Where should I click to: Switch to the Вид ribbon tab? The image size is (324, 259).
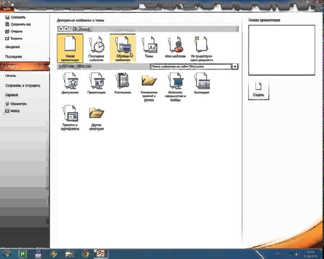(171, 9)
